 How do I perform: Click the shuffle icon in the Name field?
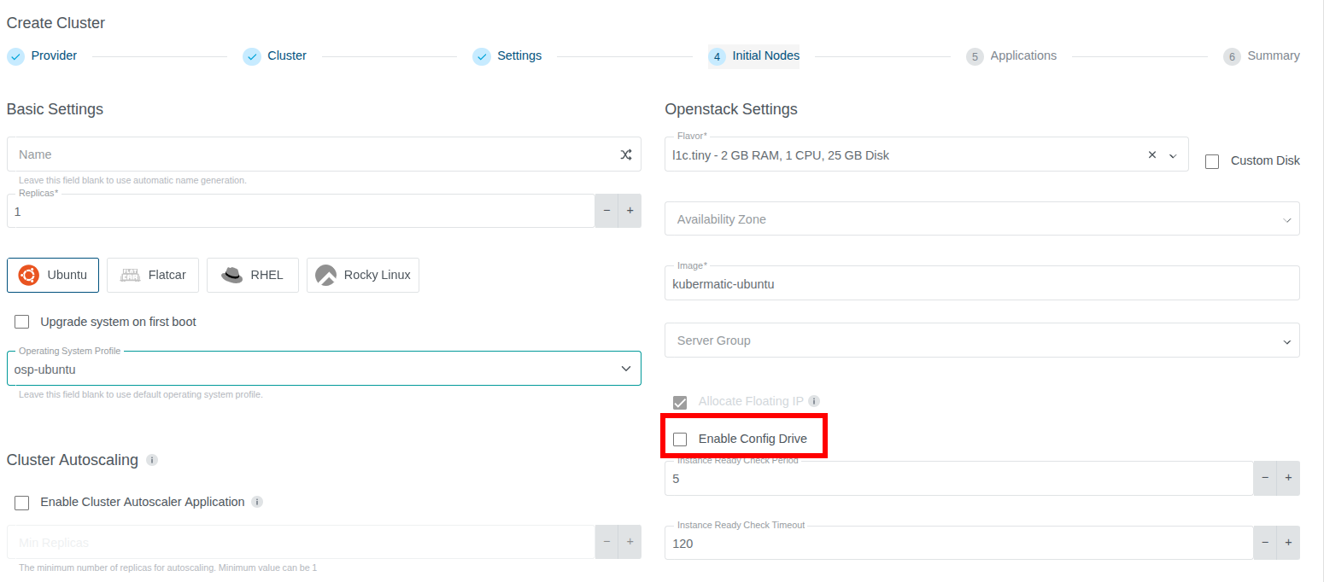tap(624, 154)
